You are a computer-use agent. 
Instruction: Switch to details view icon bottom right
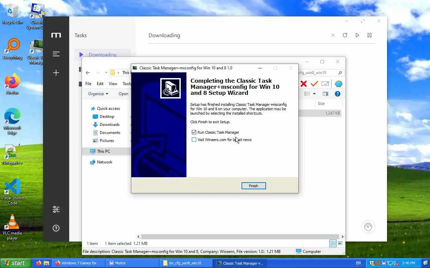(x=333, y=244)
